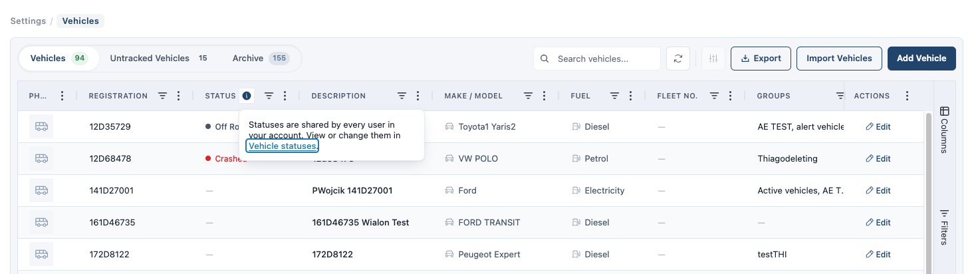Click Peugeot Expert make cell
Image resolution: width=978 pixels, height=274 pixels.
[x=483, y=254]
